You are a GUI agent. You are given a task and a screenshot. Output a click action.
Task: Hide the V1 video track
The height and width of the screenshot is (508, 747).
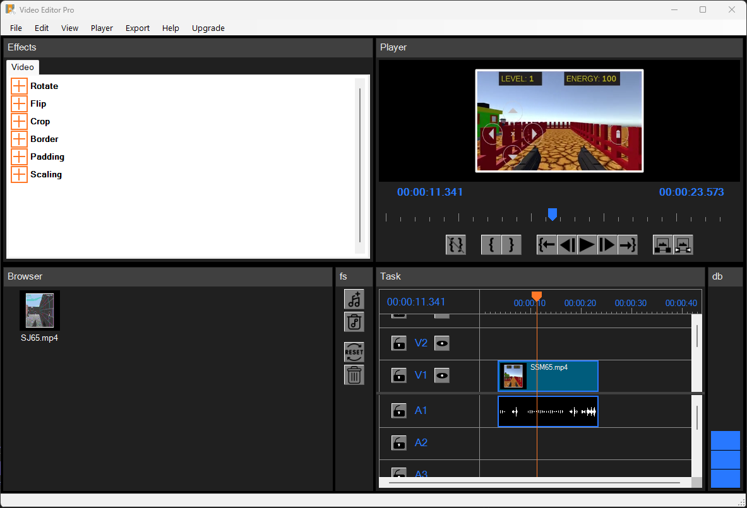(x=442, y=376)
